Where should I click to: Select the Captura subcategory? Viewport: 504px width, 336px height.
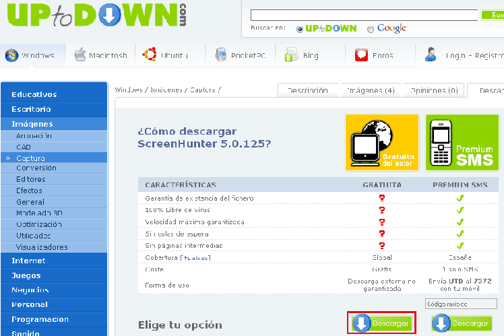[54, 158]
